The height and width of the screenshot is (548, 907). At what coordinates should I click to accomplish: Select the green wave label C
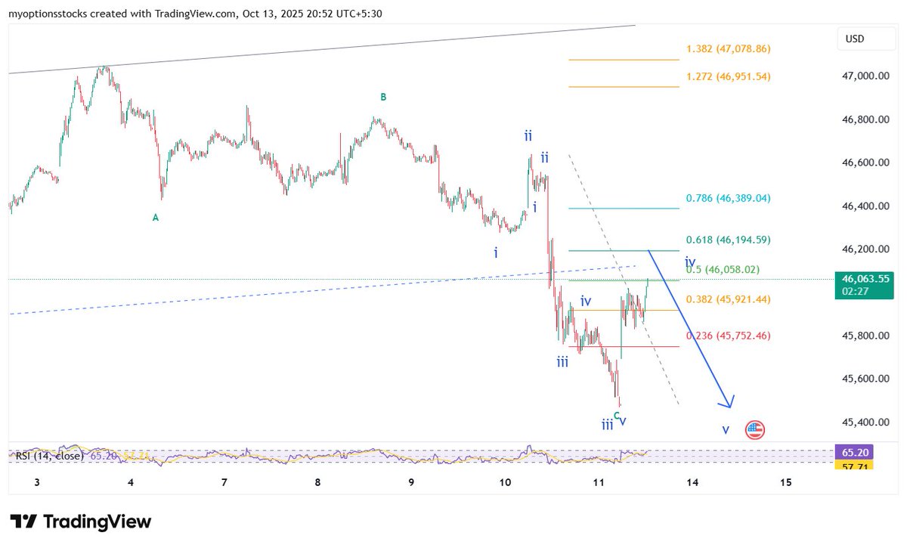(x=617, y=415)
